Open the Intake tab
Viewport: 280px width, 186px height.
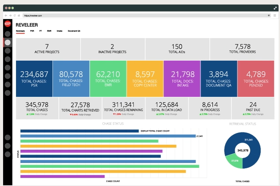[x=60, y=31]
